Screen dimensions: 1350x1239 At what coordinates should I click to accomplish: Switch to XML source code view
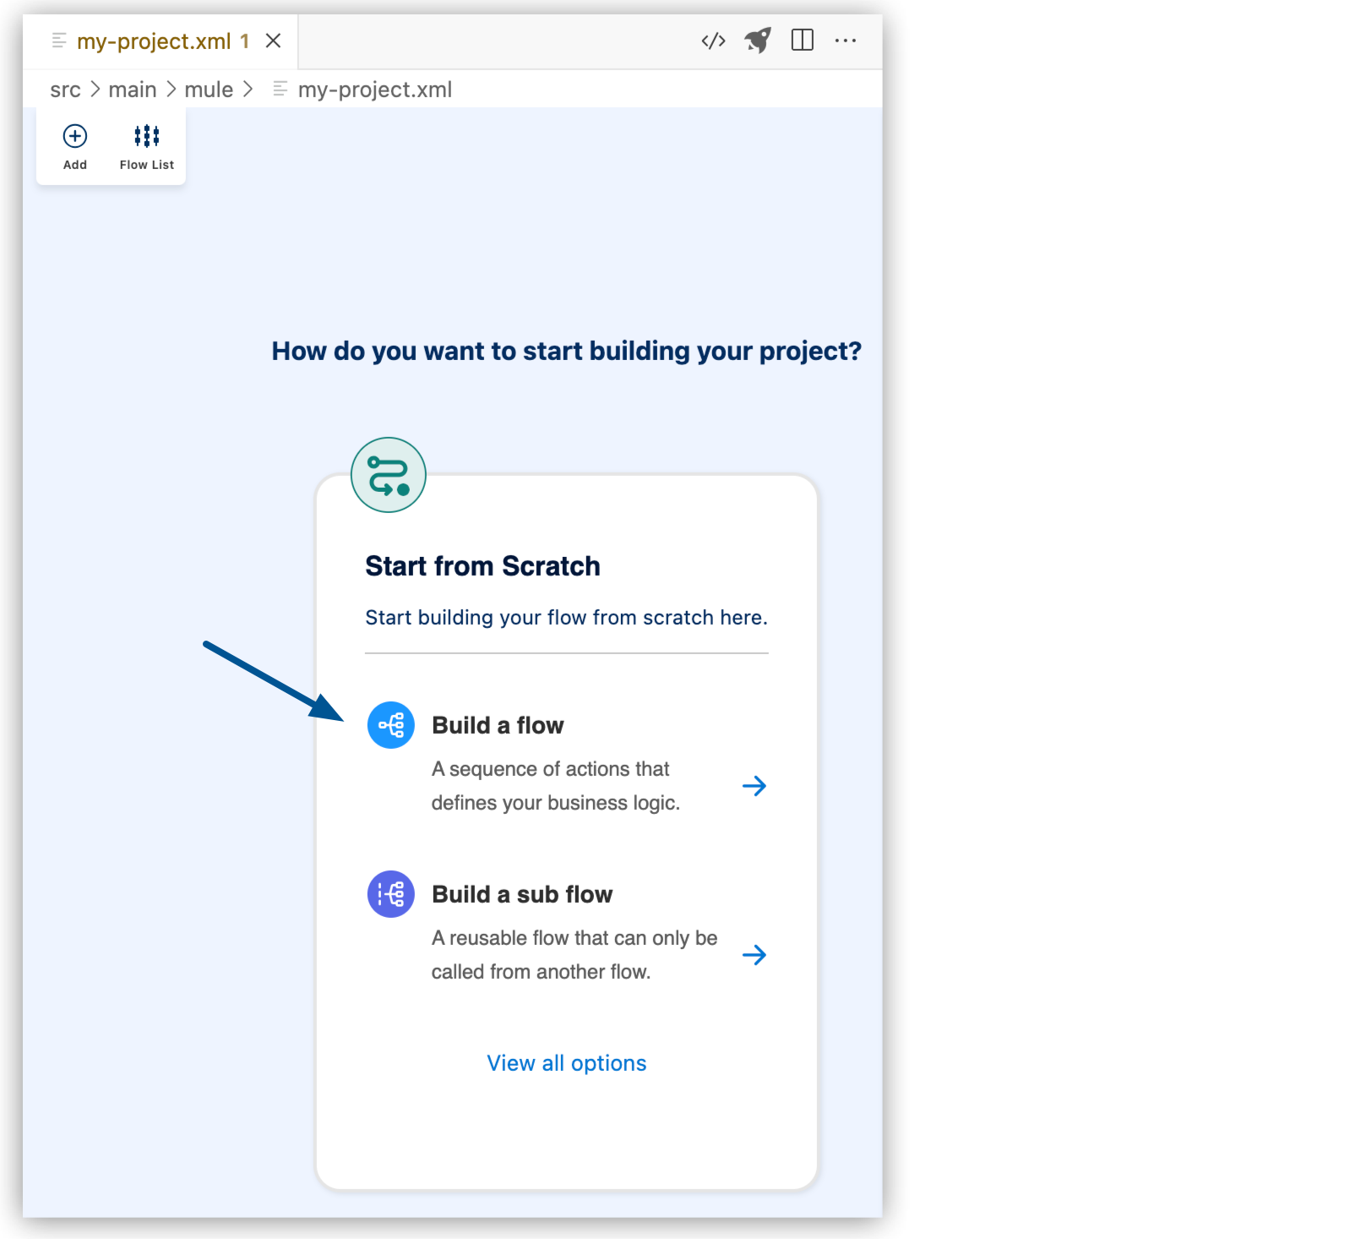(713, 41)
